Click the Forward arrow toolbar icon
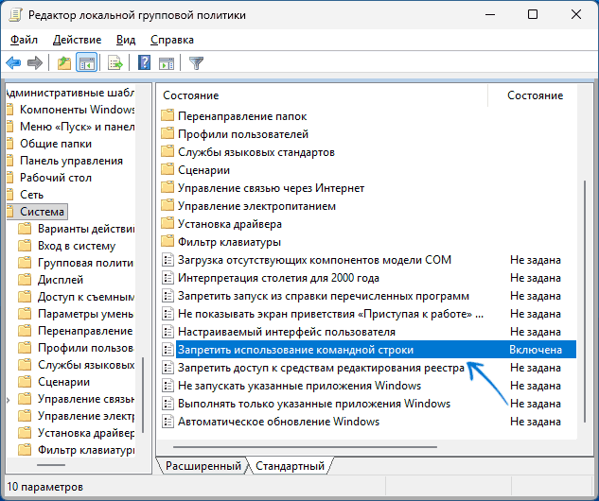The width and height of the screenshot is (599, 501). pos(35,63)
